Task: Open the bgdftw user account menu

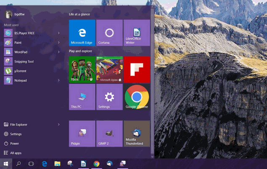Action: (x=14, y=14)
